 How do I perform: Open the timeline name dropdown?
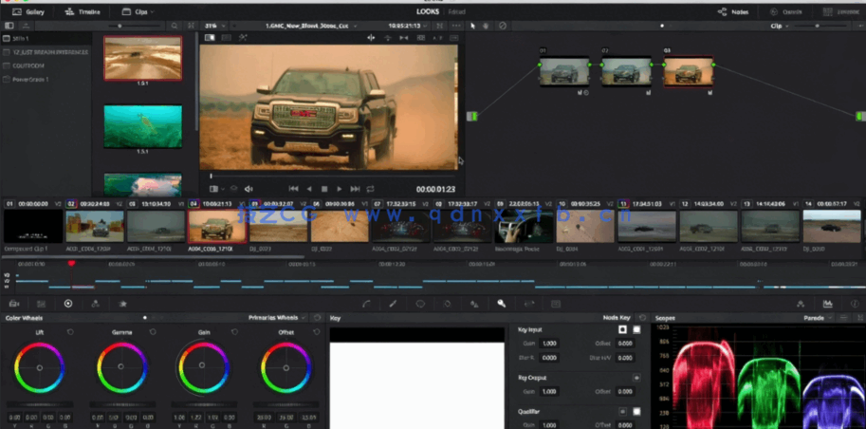click(311, 26)
